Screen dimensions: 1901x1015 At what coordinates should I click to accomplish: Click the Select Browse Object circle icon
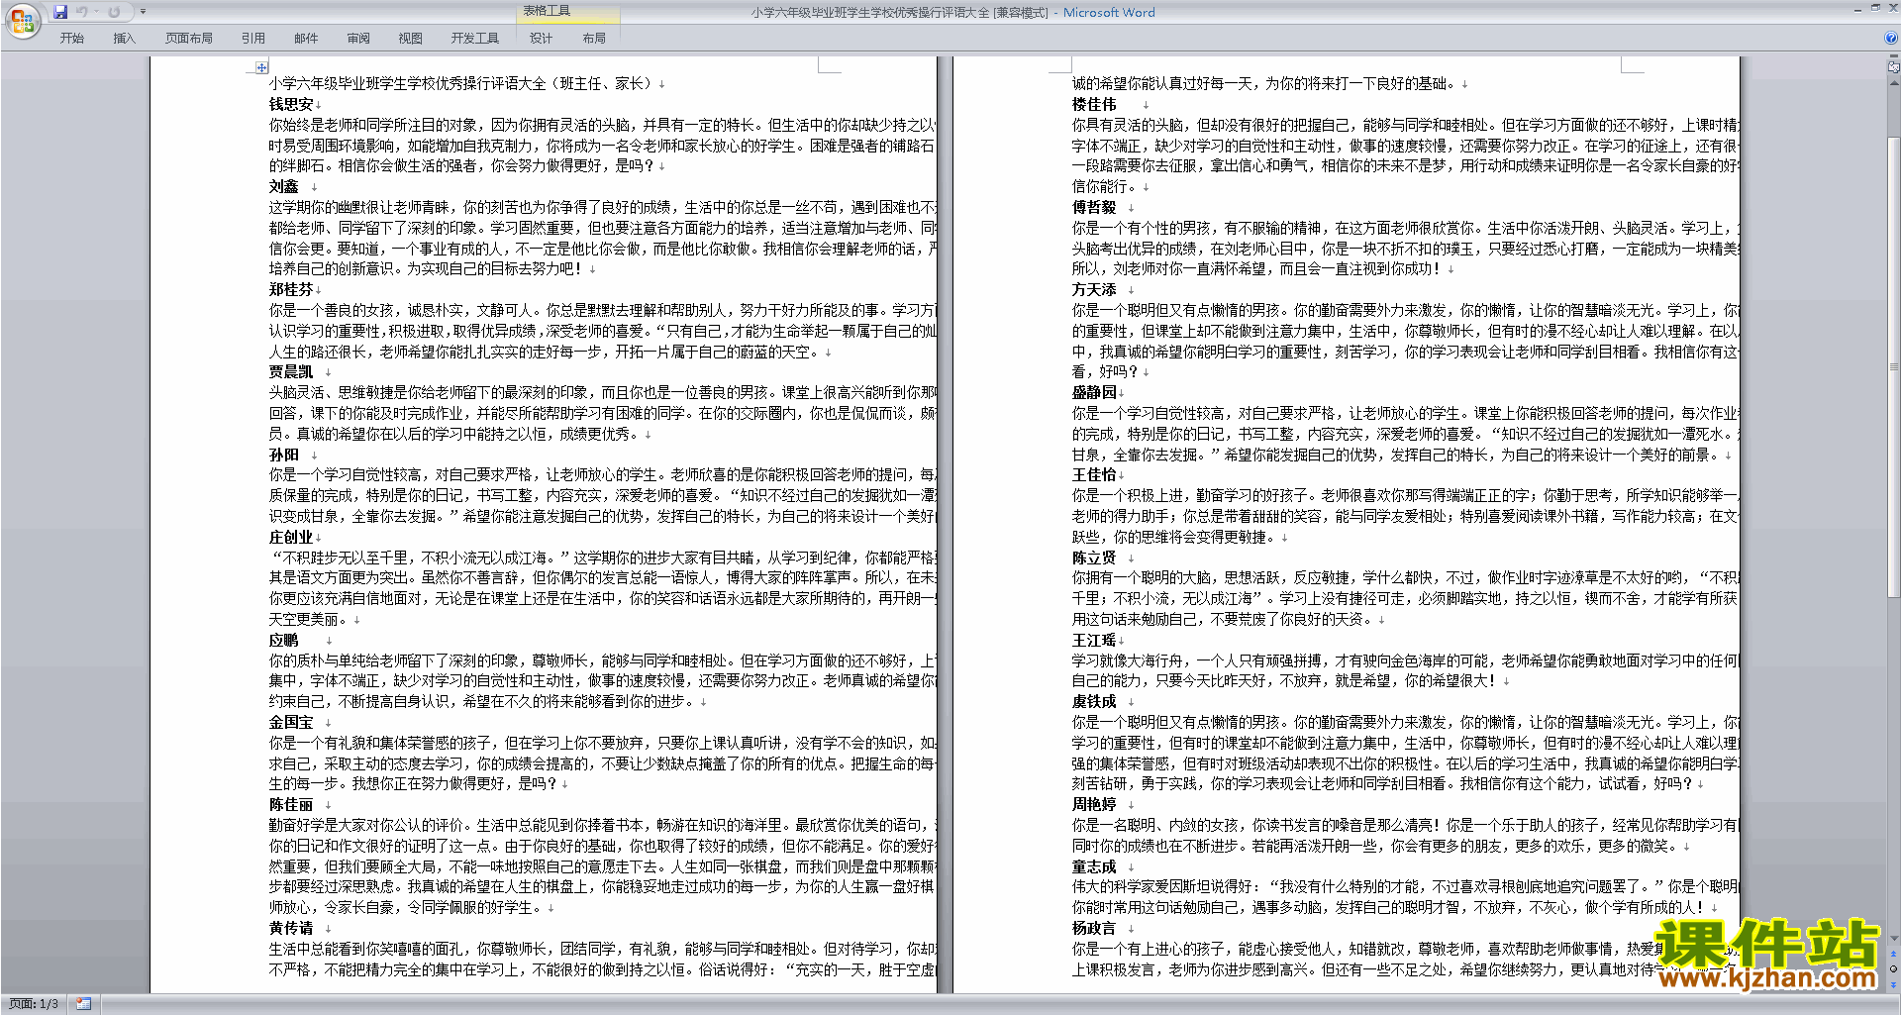pyautogui.click(x=1894, y=967)
